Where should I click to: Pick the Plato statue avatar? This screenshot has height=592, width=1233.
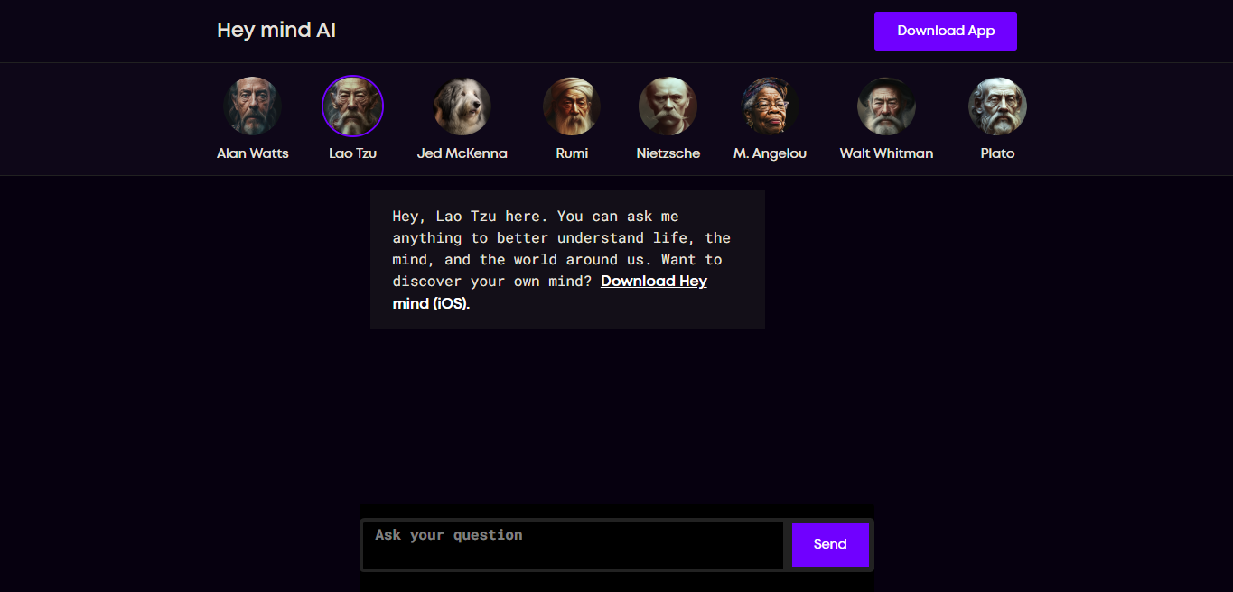point(998,106)
